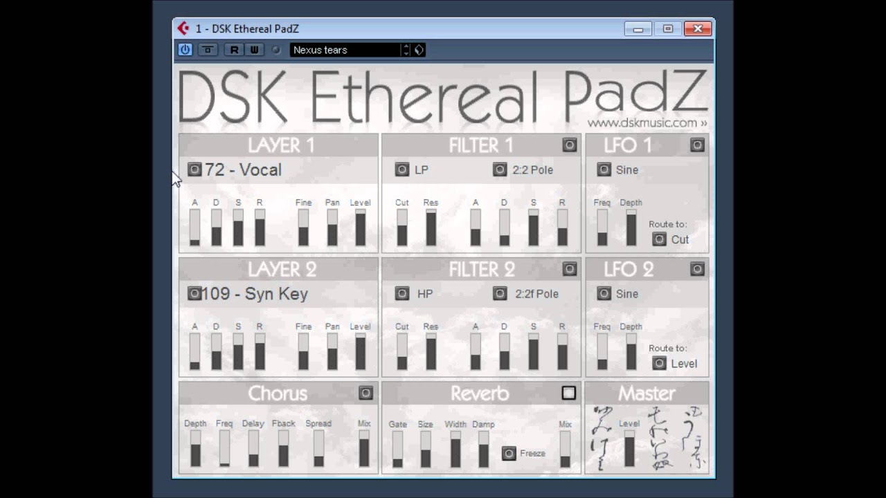The image size is (886, 498).
Task: Click the Layer 1 Fine tune slider
Action: tap(303, 228)
